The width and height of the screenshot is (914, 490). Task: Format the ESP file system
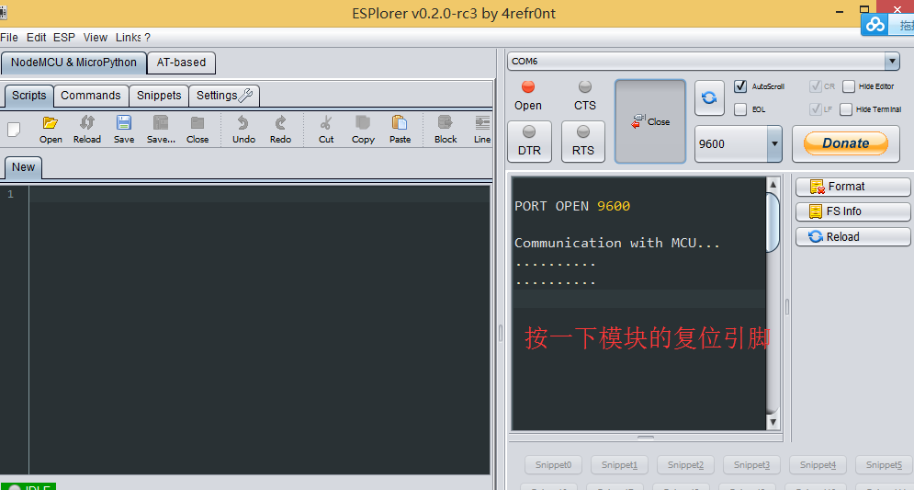pyautogui.click(x=852, y=187)
